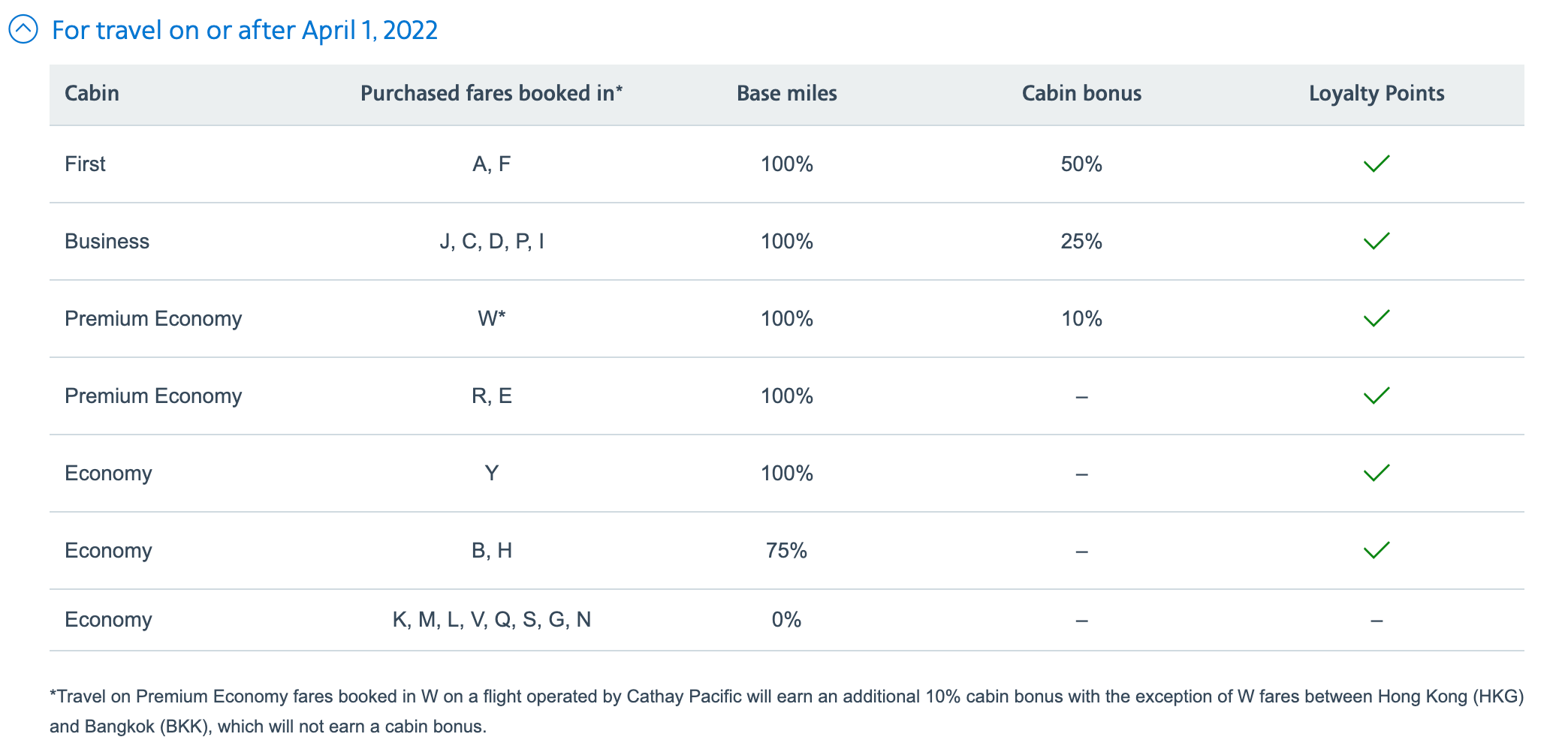The height and width of the screenshot is (752, 1568).
Task: Click the checkmark in the B, H row
Action: tap(1377, 550)
